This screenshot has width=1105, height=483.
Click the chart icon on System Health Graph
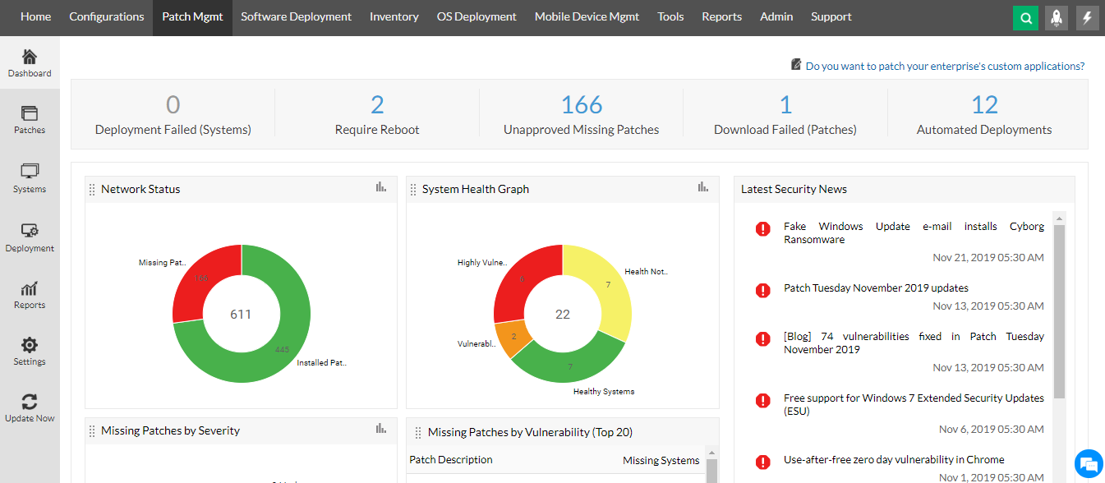coord(702,186)
